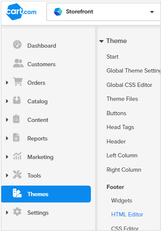Click the Tools wrench icon

(x=17, y=175)
